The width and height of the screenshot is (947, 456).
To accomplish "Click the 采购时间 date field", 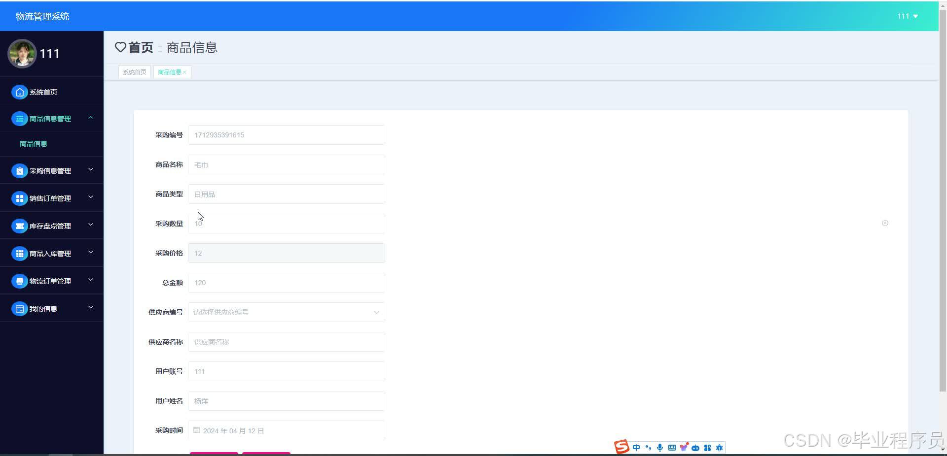I will click(x=286, y=430).
